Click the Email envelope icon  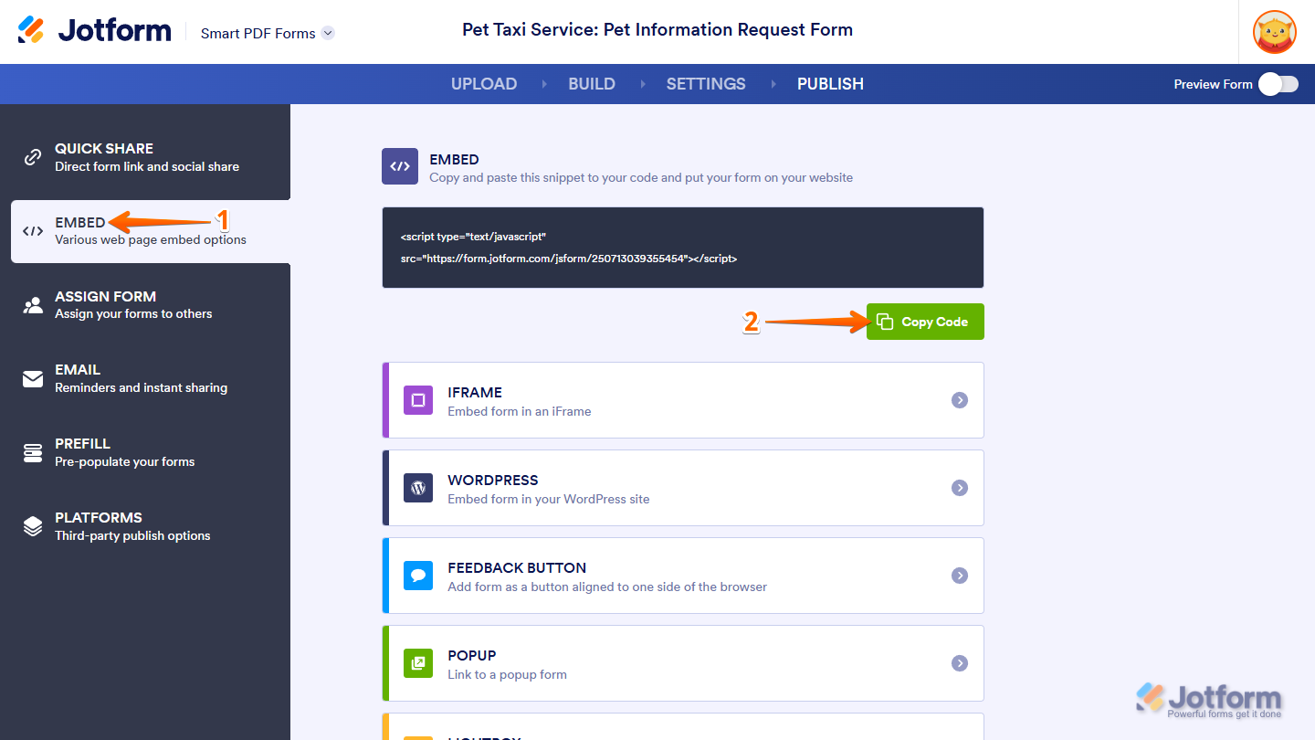pyautogui.click(x=33, y=378)
